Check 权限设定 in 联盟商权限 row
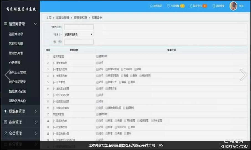 click(x=116, y=127)
